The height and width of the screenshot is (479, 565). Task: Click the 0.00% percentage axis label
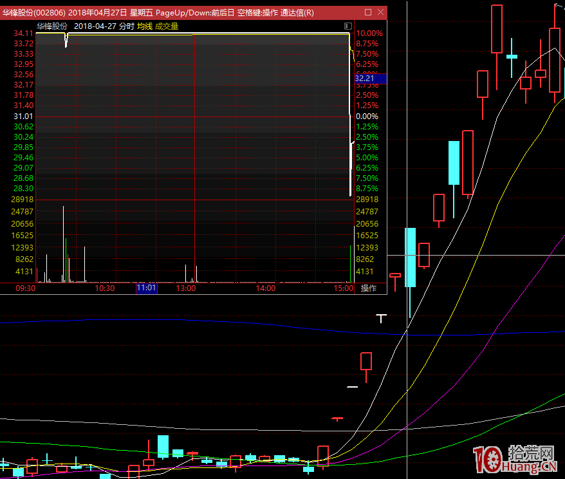pyautogui.click(x=367, y=117)
